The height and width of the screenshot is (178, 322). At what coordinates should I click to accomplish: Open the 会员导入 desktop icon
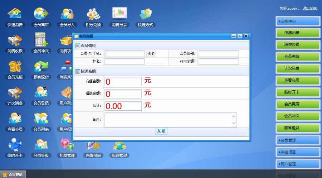[67, 18]
